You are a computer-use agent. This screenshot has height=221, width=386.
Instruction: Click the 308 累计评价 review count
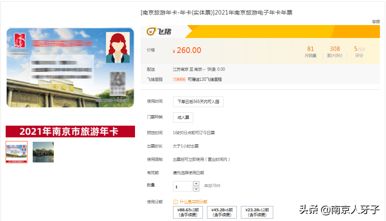pos(335,52)
